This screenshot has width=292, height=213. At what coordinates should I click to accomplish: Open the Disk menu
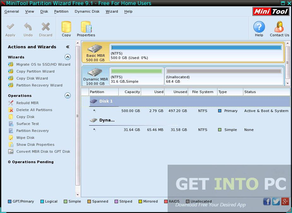[x=44, y=11]
